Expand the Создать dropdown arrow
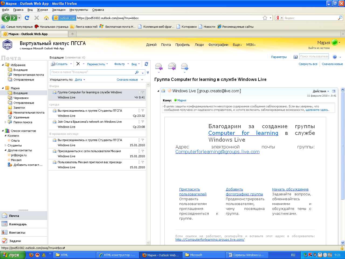Screen dimensions: 345x259 71,64
